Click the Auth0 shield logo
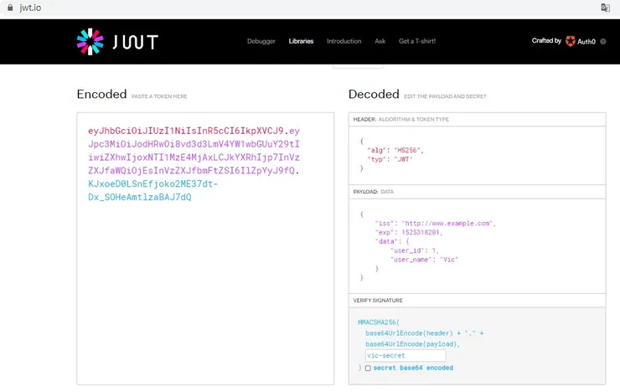 571,41
